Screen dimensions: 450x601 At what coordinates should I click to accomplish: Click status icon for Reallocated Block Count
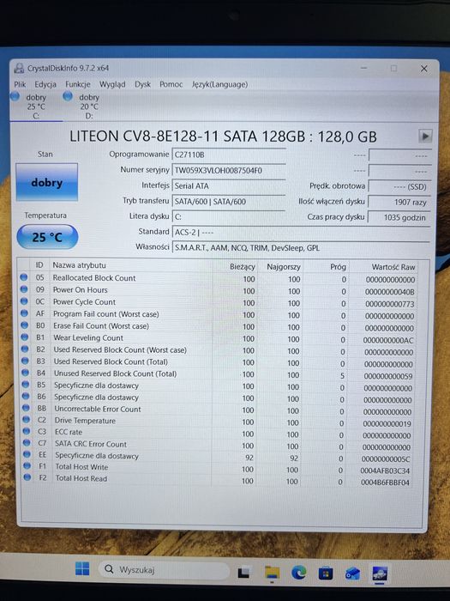coord(24,277)
